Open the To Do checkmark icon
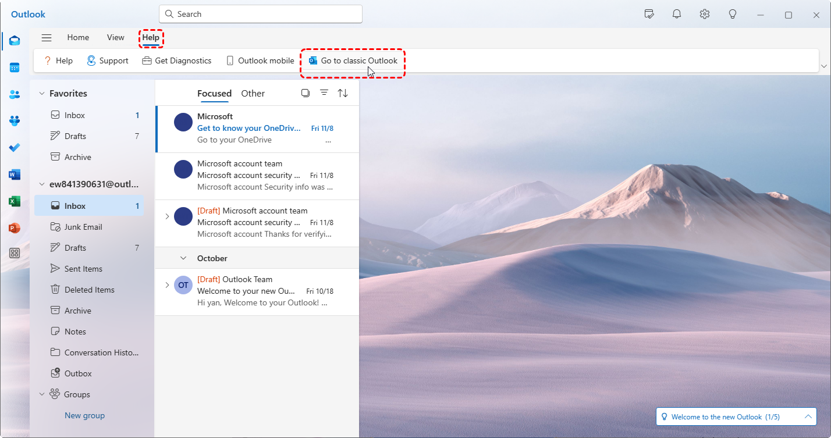This screenshot has height=438, width=831. point(15,148)
